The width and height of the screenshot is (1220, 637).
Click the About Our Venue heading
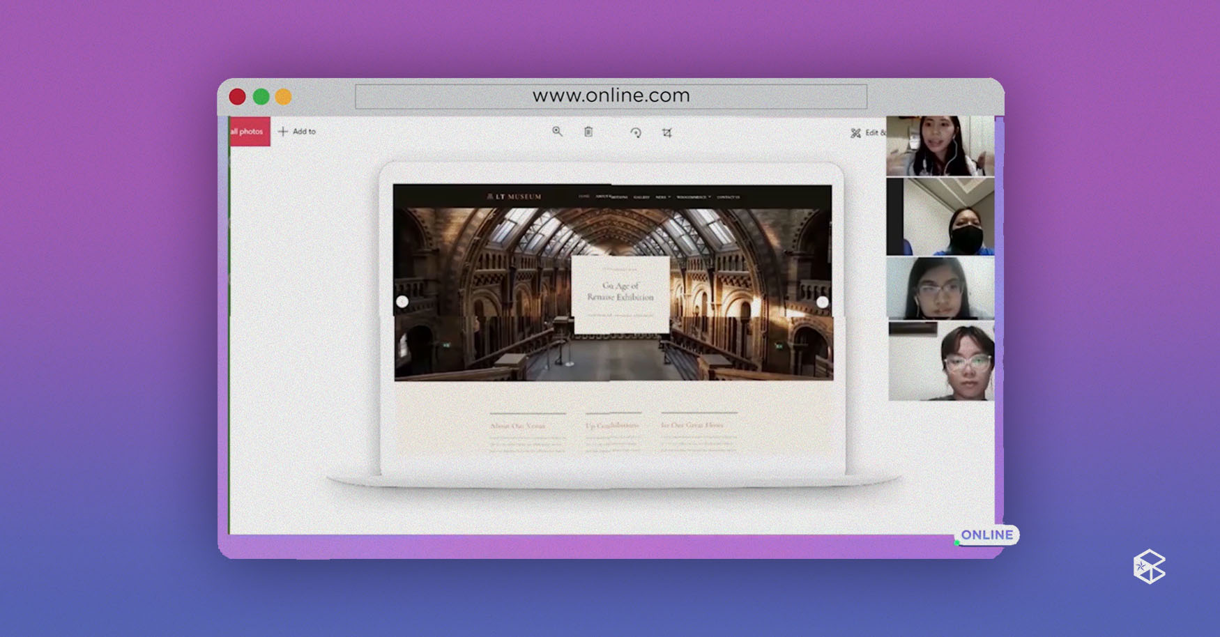[517, 425]
